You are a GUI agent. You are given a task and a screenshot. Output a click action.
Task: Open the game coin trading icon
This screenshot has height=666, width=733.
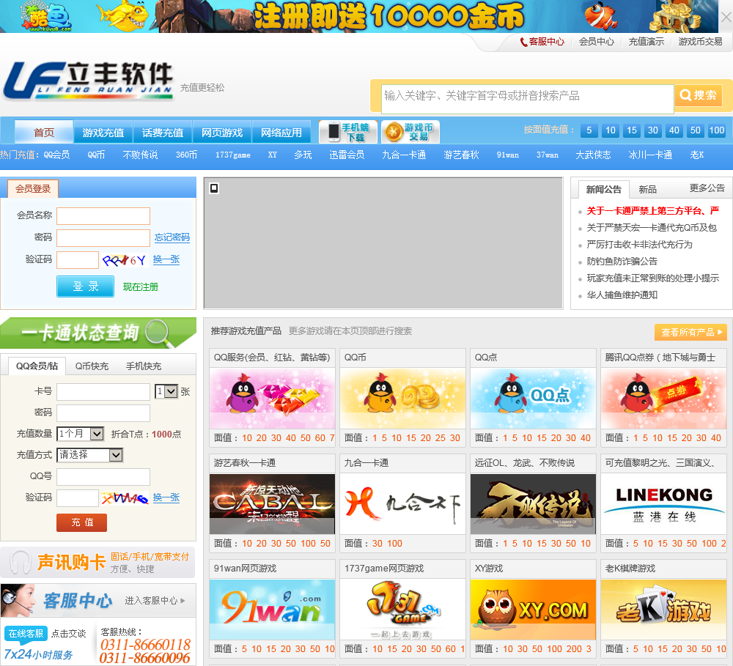[x=410, y=132]
